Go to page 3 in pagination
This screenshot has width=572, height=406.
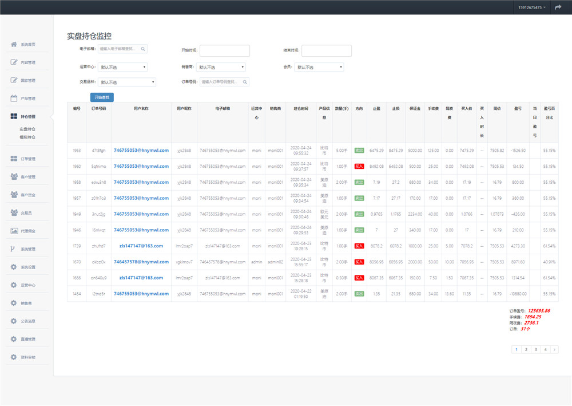click(x=536, y=349)
